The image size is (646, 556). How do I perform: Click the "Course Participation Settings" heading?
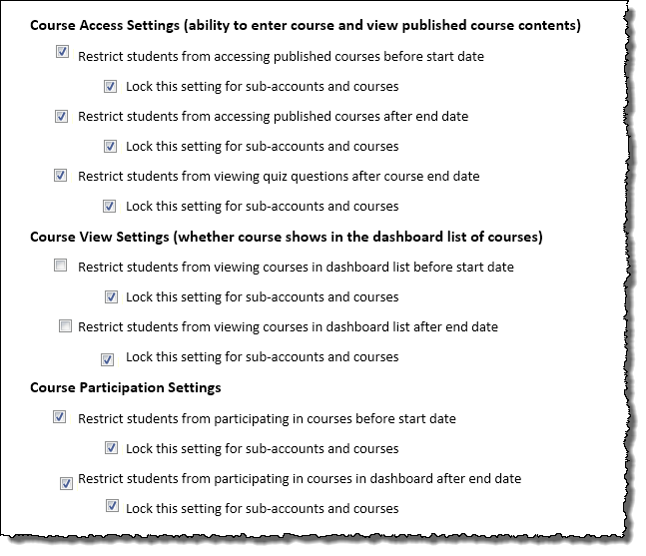126,387
